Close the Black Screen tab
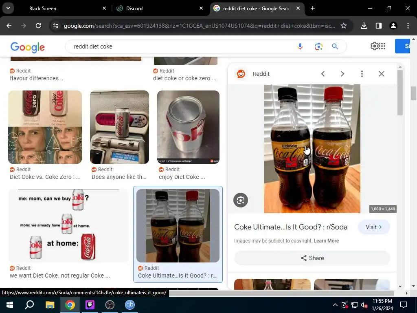The width and height of the screenshot is (417, 313). click(x=104, y=9)
